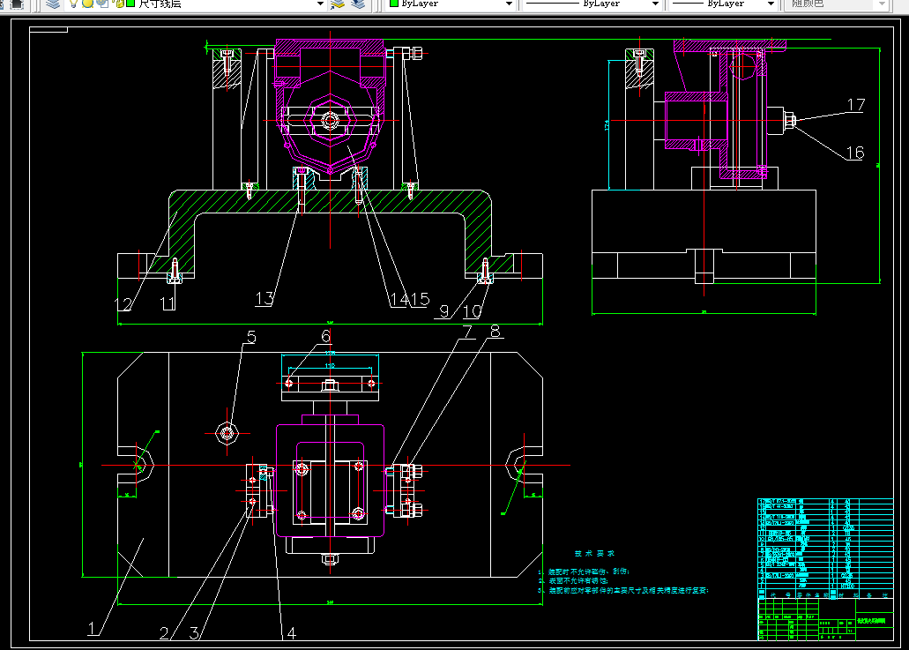The width and height of the screenshot is (909, 650).
Task: Toggle the layer on/off light bulb
Action: [74, 4]
